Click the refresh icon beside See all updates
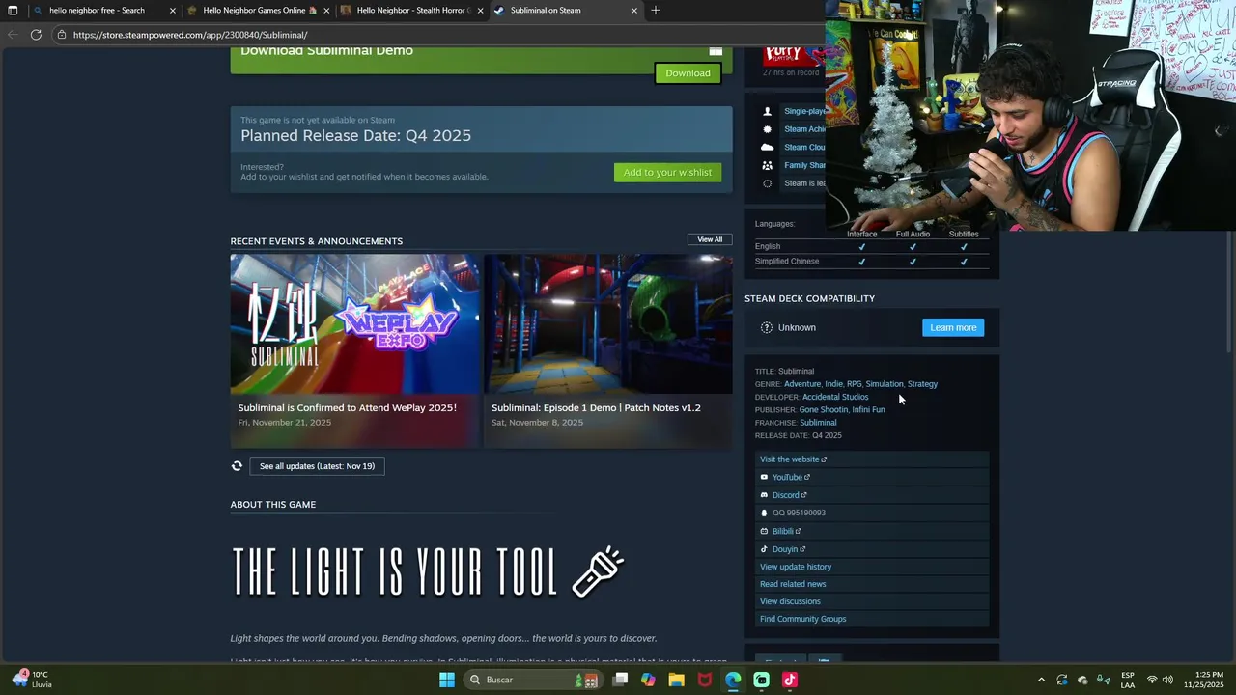The image size is (1236, 695). 237,466
